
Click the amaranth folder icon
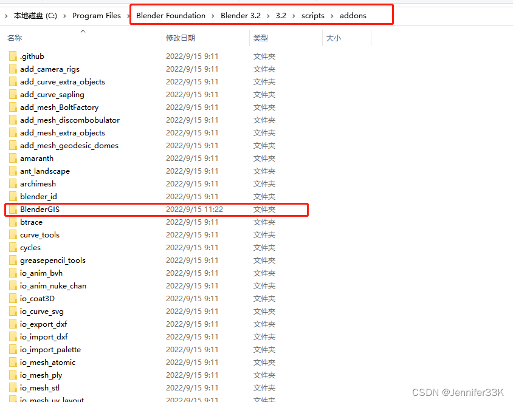coord(13,158)
